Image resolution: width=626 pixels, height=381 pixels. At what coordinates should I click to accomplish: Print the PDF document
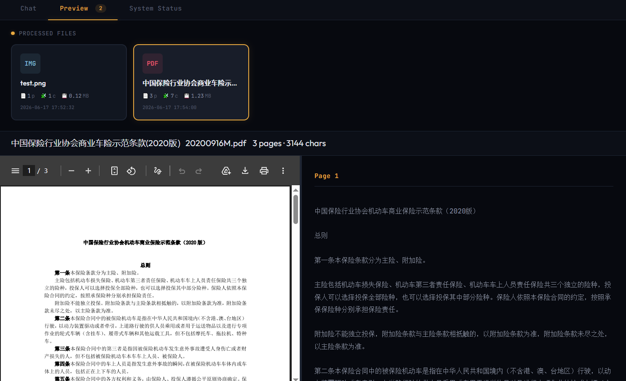(x=264, y=171)
